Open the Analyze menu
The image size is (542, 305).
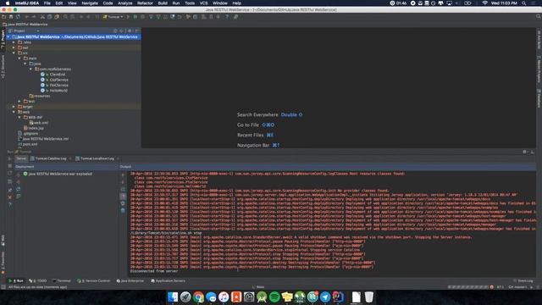point(124,3)
